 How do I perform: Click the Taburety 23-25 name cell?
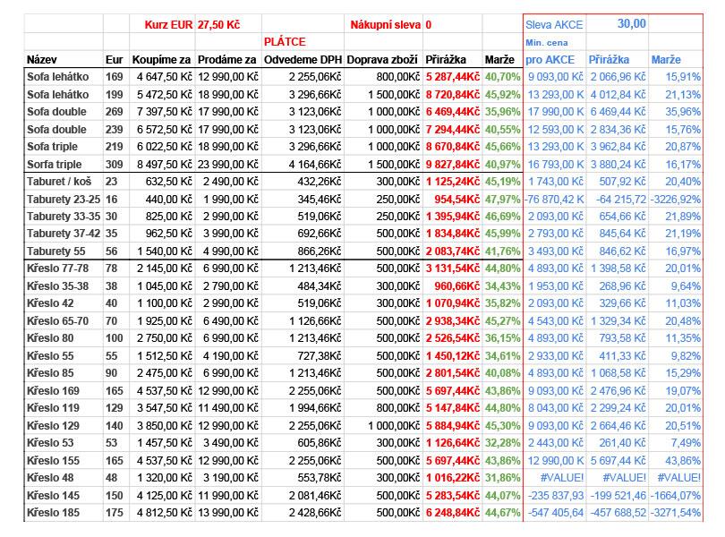tap(64, 200)
